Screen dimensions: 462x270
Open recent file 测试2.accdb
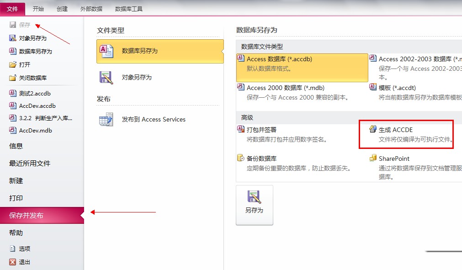click(35, 94)
